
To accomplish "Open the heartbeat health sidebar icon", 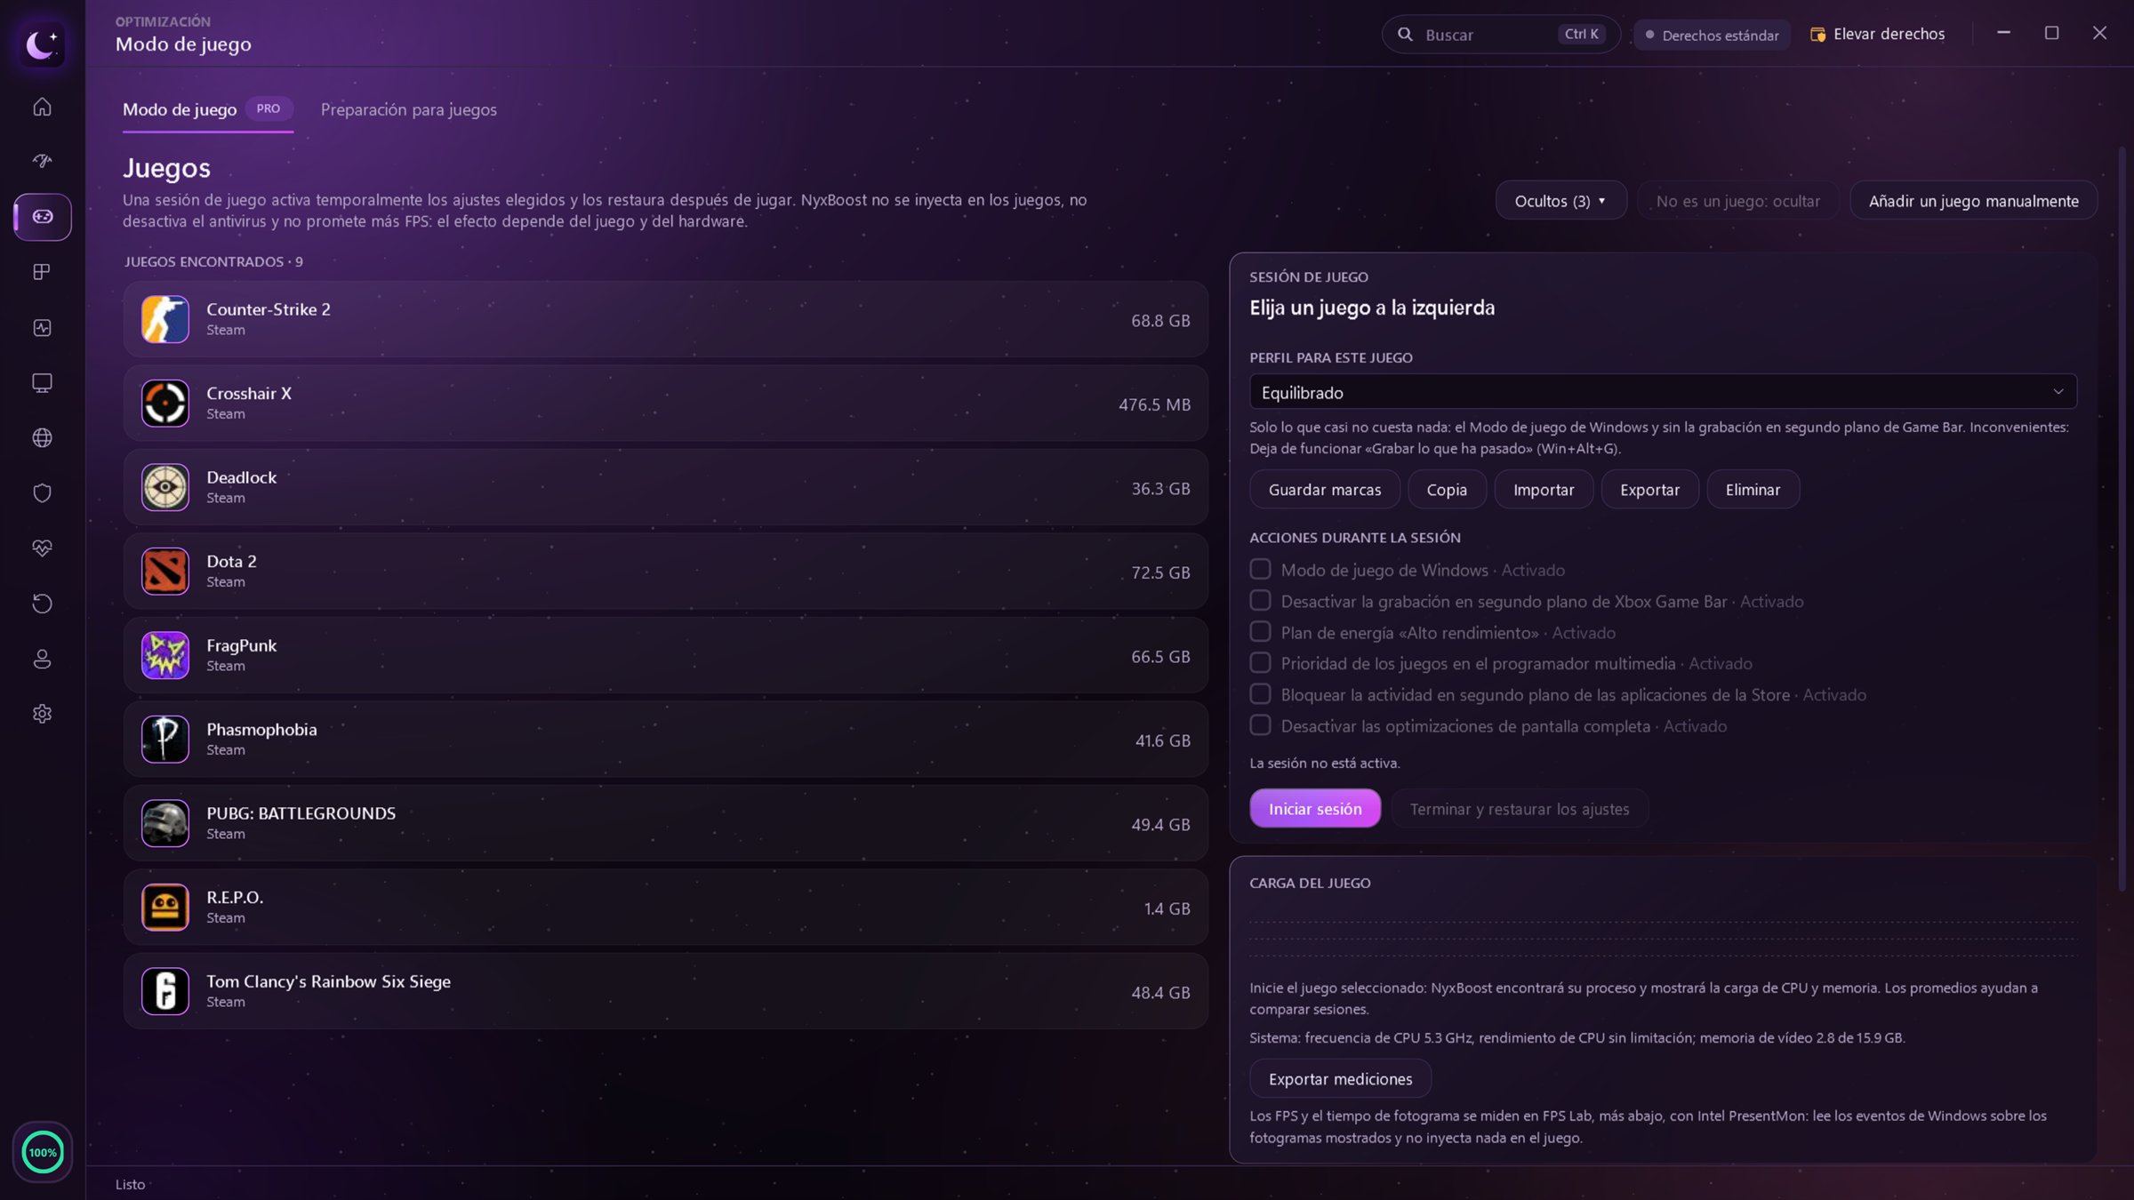I will tap(42, 548).
